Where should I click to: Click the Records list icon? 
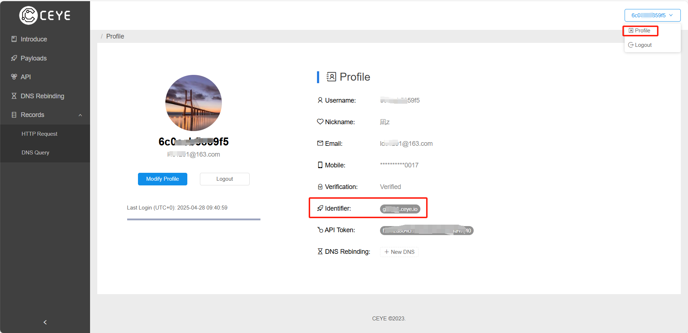click(x=14, y=115)
